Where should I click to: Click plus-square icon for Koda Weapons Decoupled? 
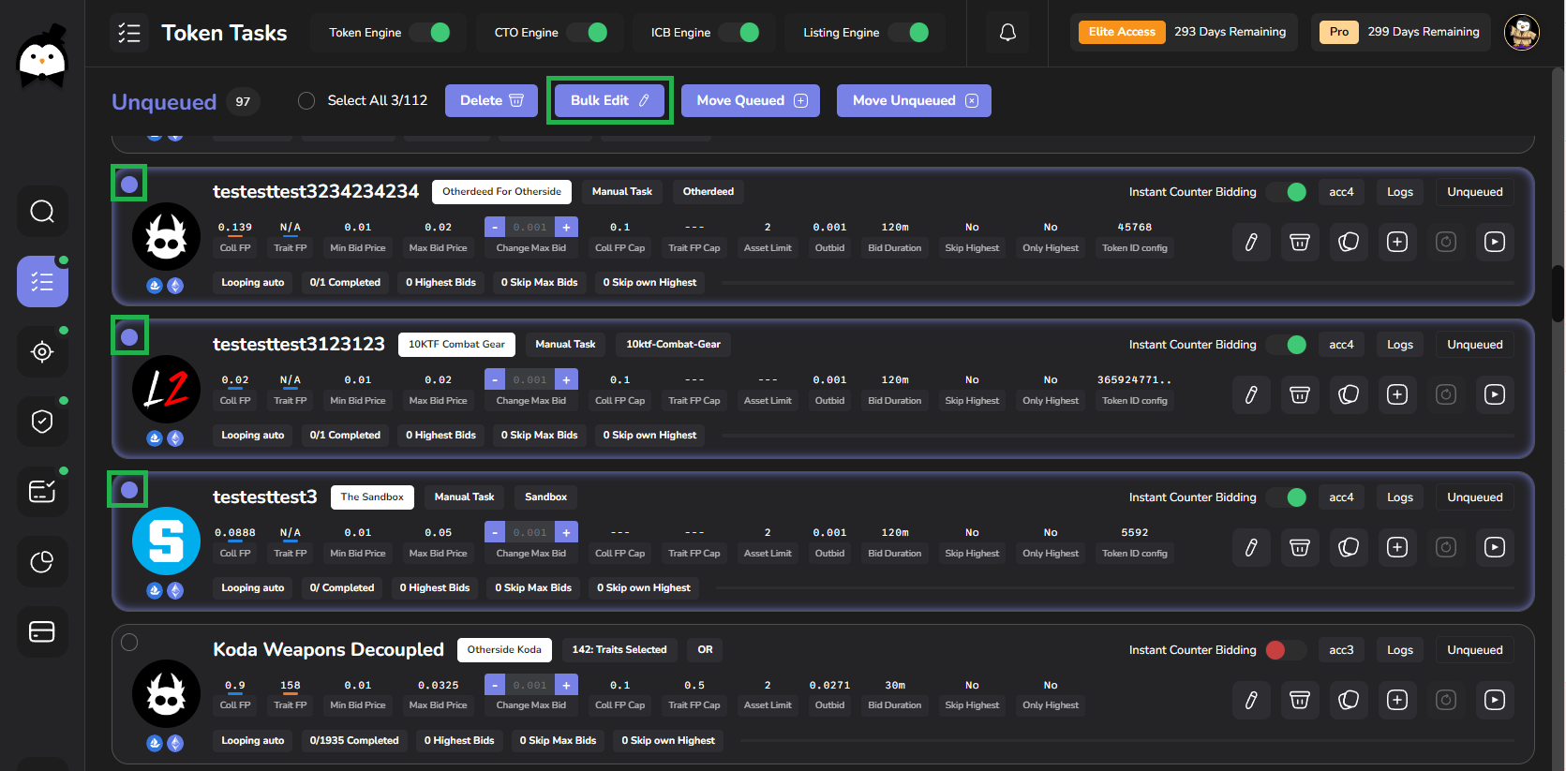pos(1397,700)
